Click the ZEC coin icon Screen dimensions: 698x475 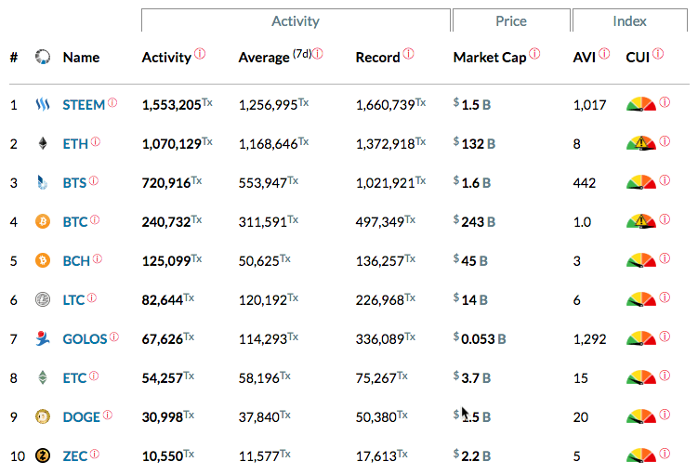[43, 455]
